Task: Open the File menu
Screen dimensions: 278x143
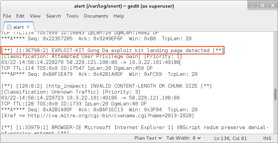Action: pyautogui.click(x=7, y=16)
